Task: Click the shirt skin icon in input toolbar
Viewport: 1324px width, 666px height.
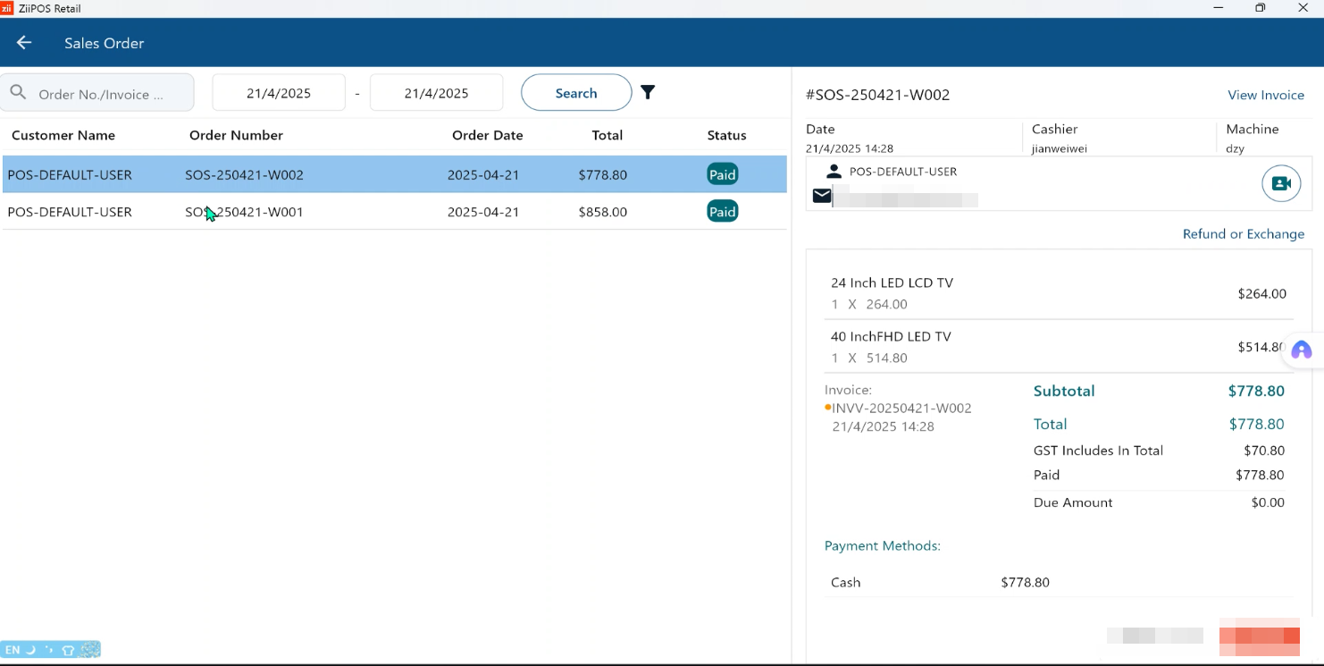Action: pos(68,650)
